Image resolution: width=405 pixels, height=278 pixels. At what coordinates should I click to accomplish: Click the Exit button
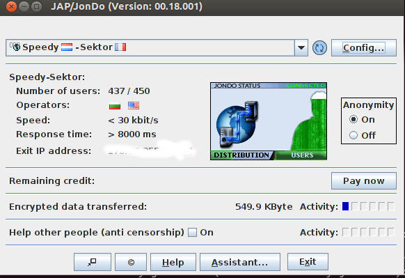click(x=308, y=262)
